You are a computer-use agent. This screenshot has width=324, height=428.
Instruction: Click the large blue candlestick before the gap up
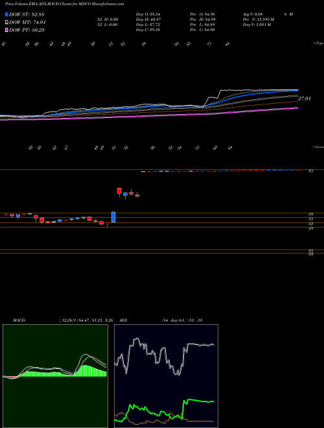click(x=113, y=217)
